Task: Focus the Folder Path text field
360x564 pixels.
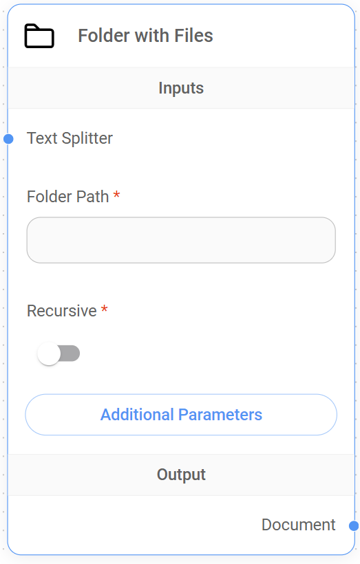Action: tap(181, 240)
